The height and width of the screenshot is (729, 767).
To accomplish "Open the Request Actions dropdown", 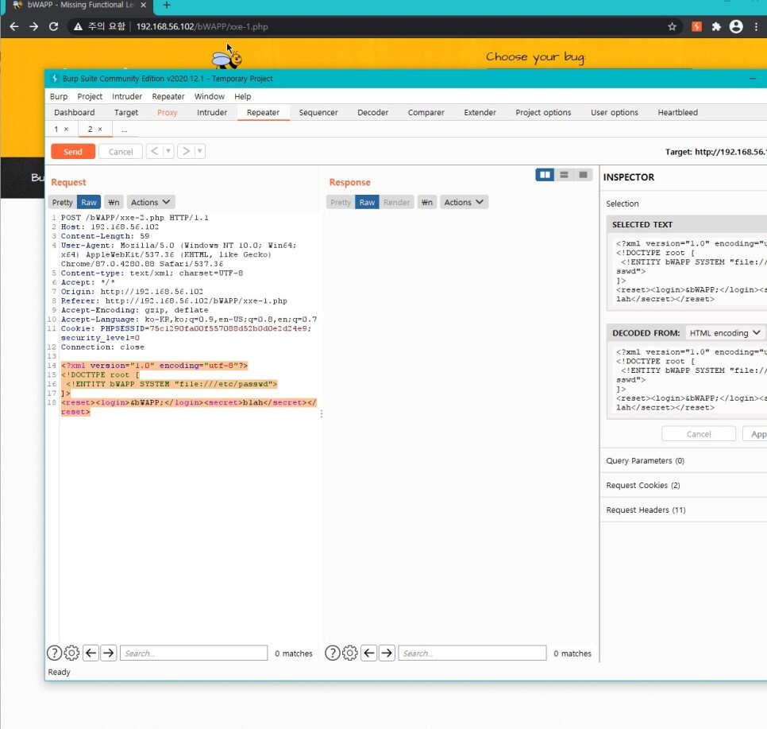I will tap(150, 203).
